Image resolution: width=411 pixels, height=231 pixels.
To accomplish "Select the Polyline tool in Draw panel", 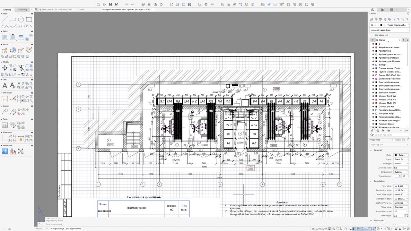I will click(x=13, y=20).
